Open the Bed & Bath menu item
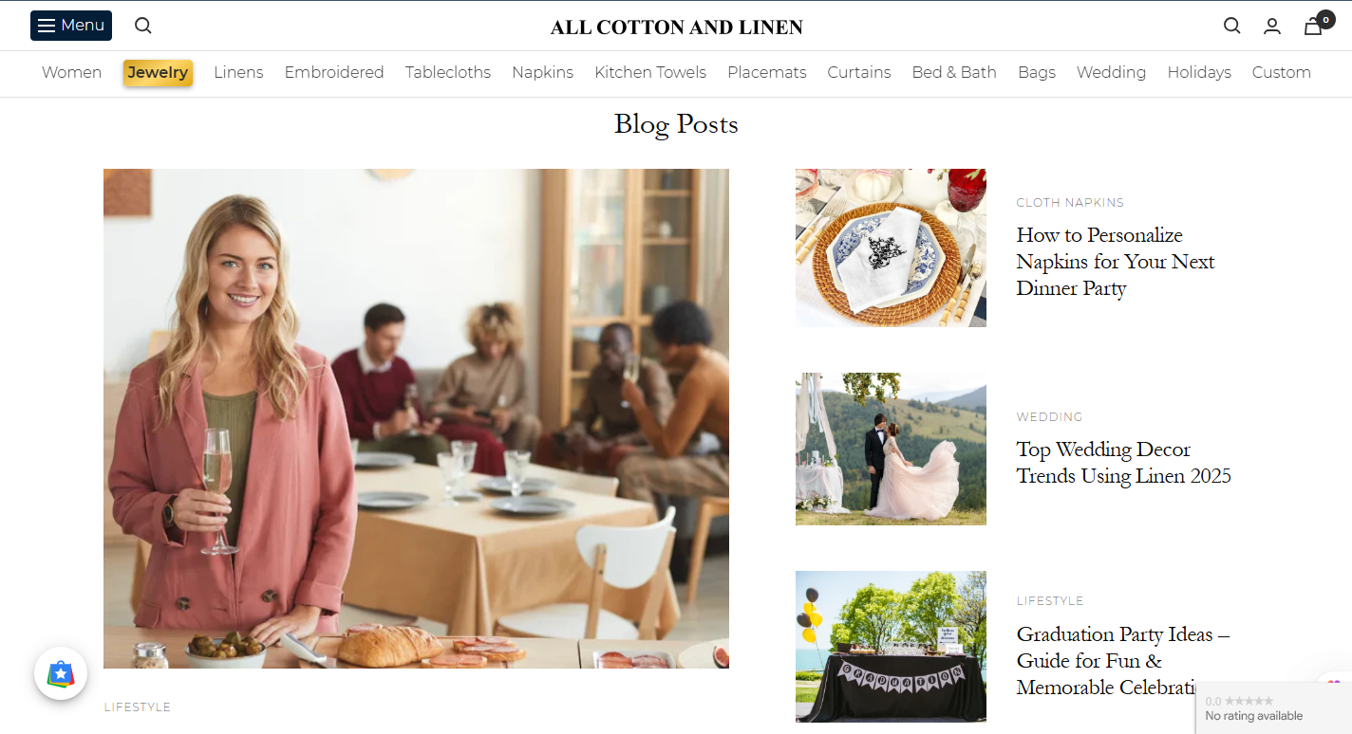The height and width of the screenshot is (734, 1352). pos(953,72)
